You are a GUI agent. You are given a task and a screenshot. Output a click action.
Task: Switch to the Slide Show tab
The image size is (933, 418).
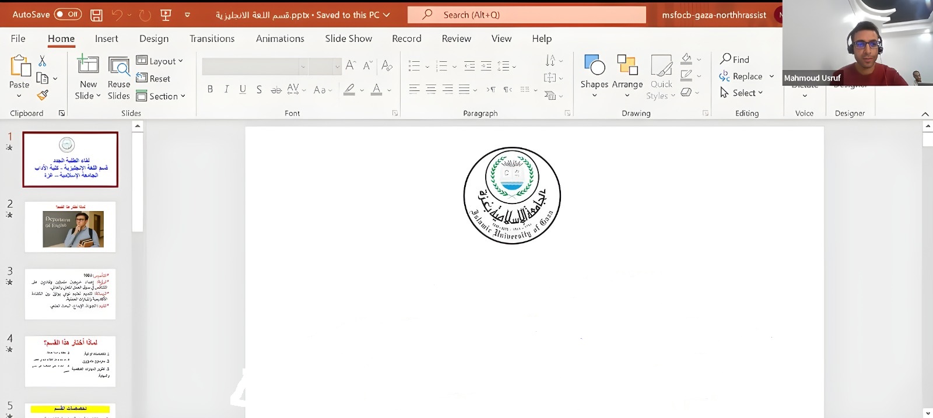tap(348, 38)
